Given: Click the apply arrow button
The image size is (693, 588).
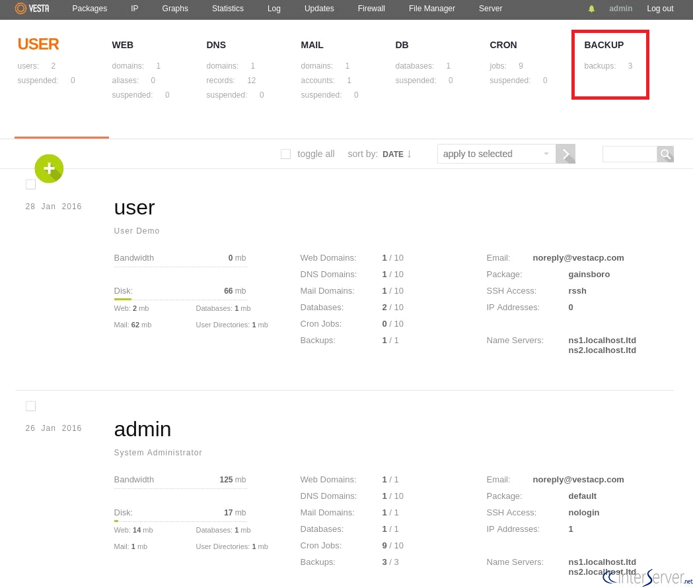Looking at the screenshot, I should coord(565,154).
